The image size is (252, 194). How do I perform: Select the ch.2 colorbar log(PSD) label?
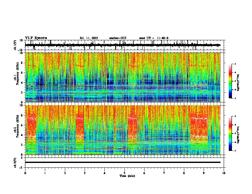click(x=238, y=135)
